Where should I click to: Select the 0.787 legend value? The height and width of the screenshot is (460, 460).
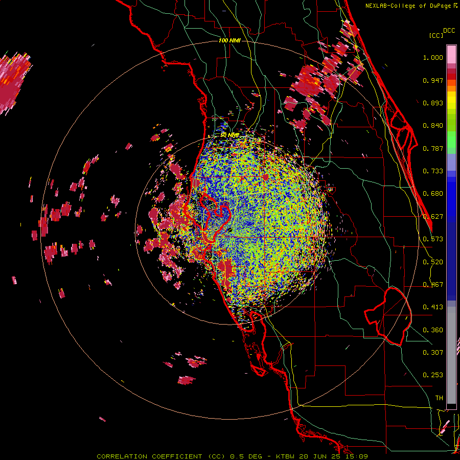coord(433,148)
